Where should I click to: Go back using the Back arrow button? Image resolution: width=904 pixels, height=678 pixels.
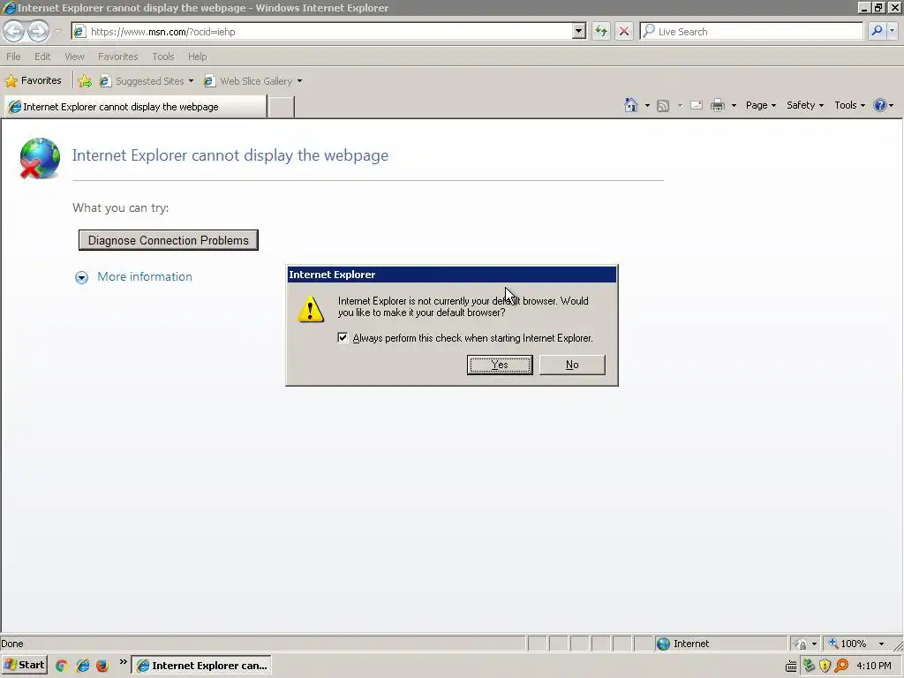pyautogui.click(x=14, y=31)
